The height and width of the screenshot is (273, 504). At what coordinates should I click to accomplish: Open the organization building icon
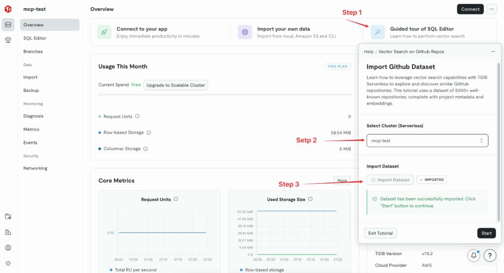pyautogui.click(x=8, y=232)
